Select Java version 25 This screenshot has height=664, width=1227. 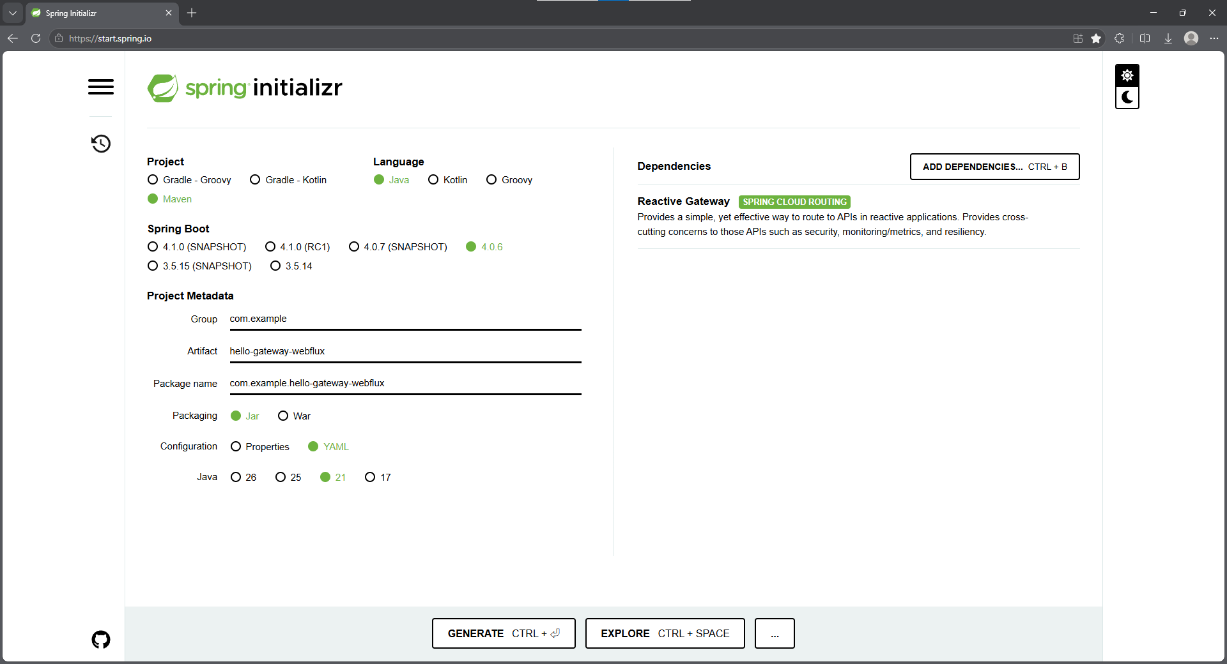[x=288, y=478]
